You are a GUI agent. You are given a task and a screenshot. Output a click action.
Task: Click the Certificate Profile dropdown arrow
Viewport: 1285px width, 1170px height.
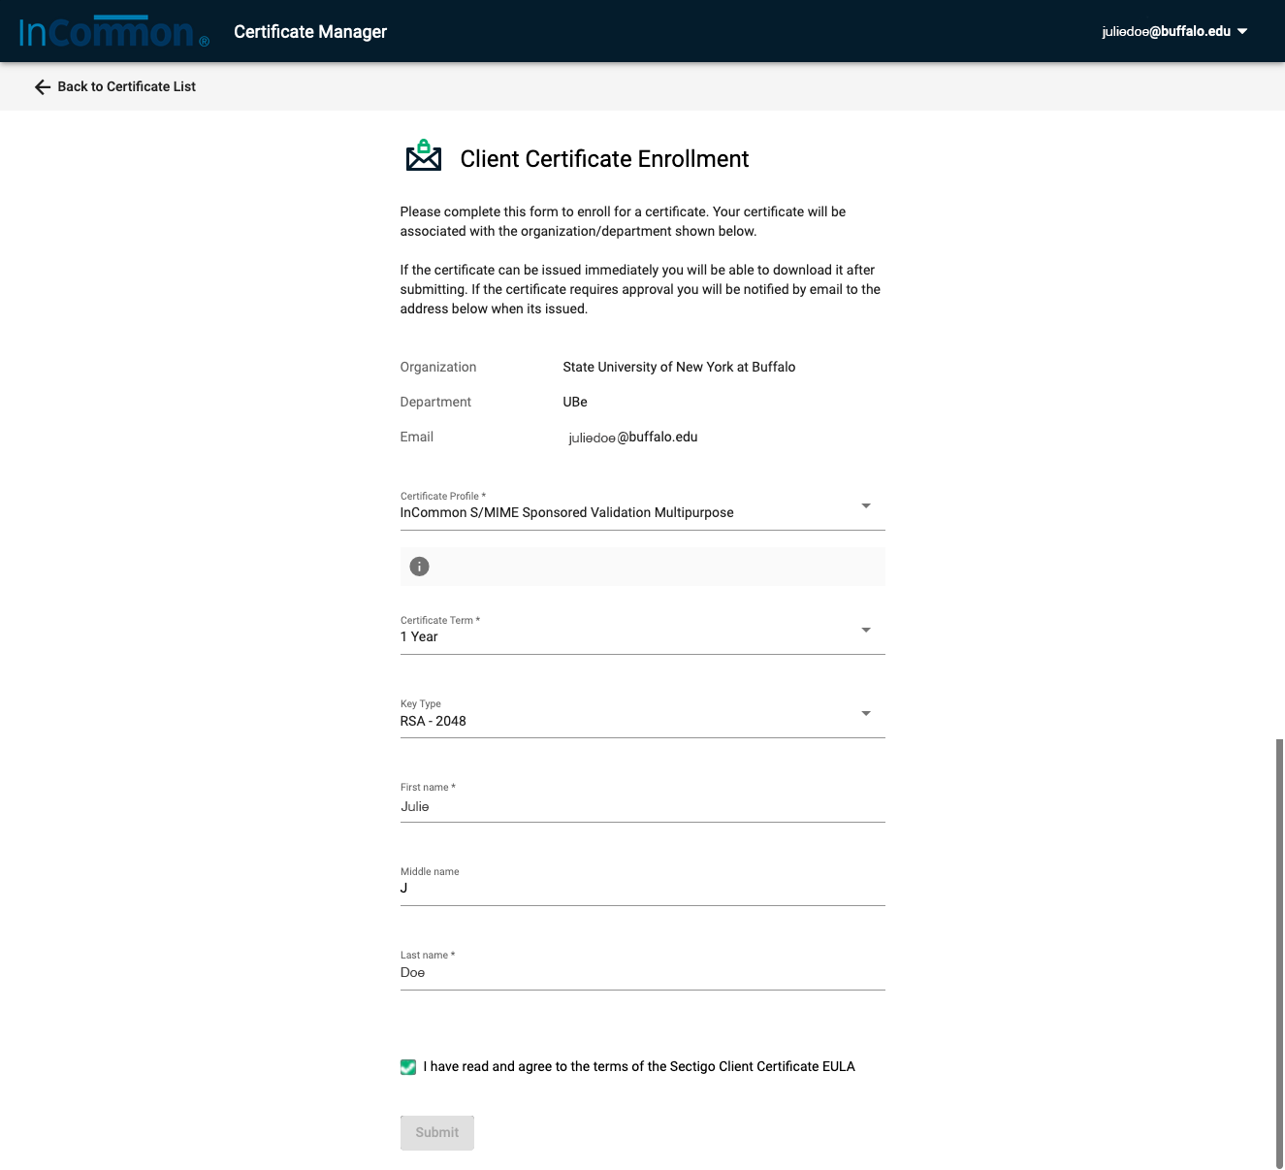[866, 506]
